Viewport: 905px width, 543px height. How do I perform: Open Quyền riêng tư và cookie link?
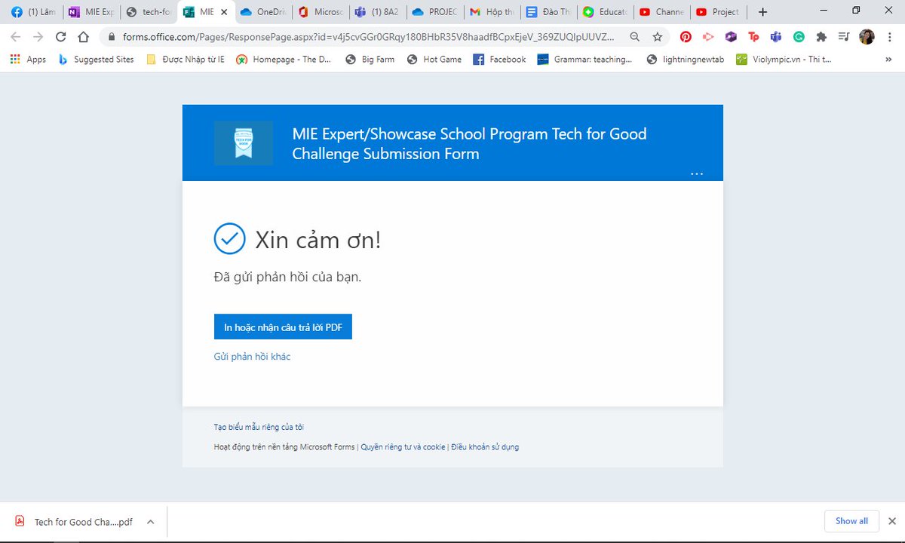click(x=403, y=446)
